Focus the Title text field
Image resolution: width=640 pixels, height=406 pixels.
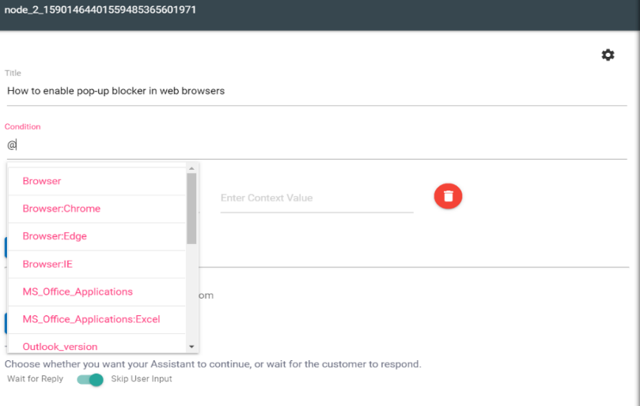315,91
